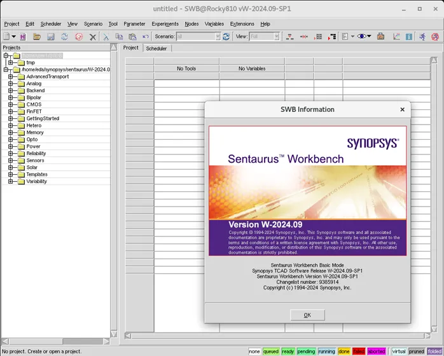This screenshot has height=356, width=444.
Task: Open the Project menu
Action: [11, 24]
